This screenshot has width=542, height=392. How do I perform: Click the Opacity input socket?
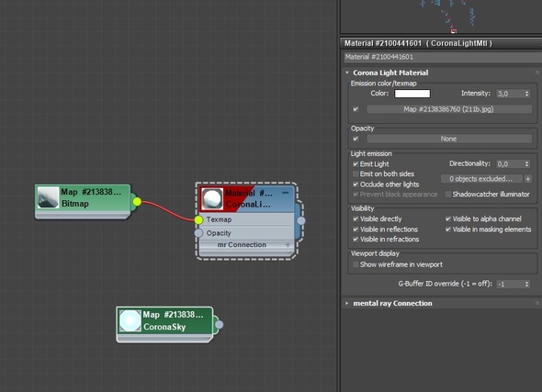point(198,233)
